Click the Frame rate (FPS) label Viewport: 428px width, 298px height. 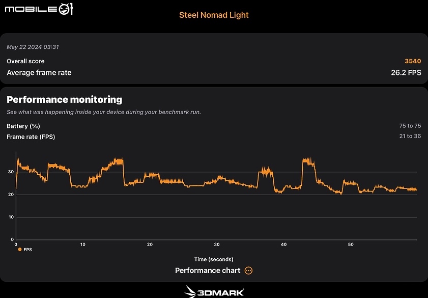click(x=31, y=137)
